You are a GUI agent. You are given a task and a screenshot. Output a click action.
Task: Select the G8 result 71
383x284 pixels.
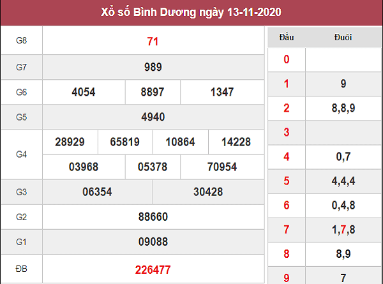153,41
